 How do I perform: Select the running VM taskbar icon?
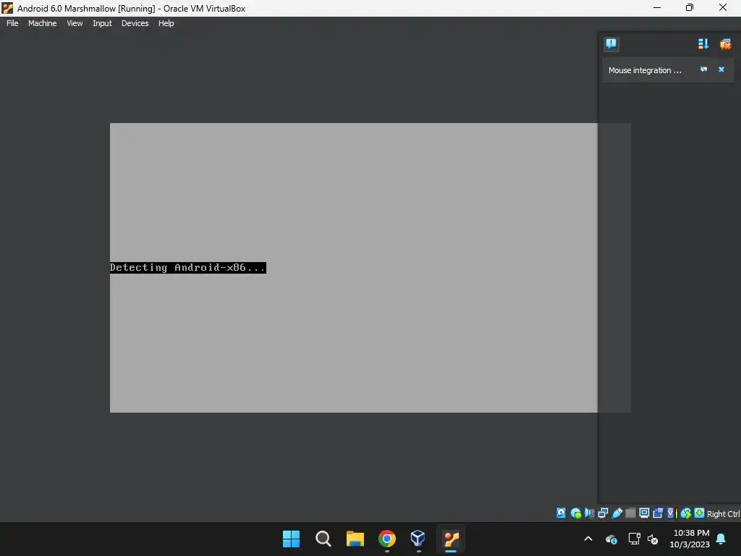point(451,539)
